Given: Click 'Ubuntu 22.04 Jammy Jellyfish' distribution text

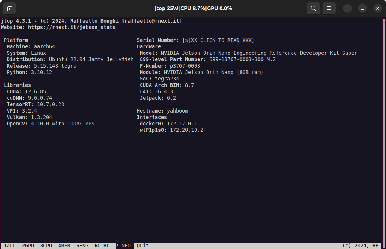Looking at the screenshot, I should click(91, 59).
